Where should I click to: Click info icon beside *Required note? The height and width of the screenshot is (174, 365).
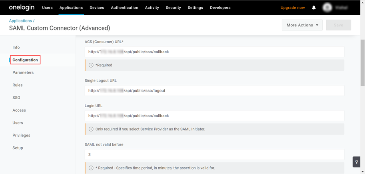pyautogui.click(x=91, y=65)
